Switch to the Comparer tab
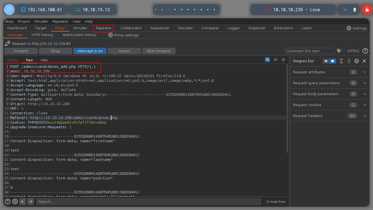The image size is (373, 210). coord(210,28)
